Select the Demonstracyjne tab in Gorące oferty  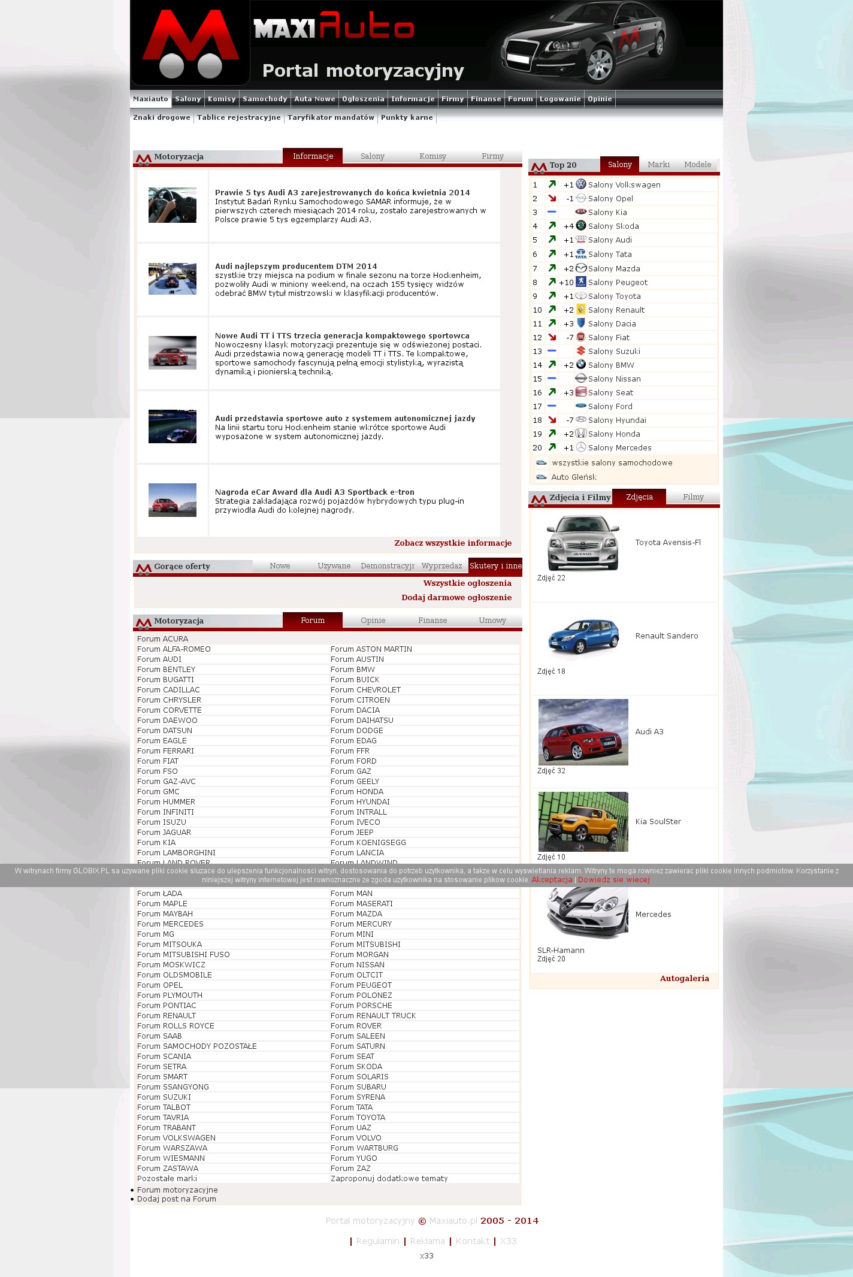tap(388, 566)
